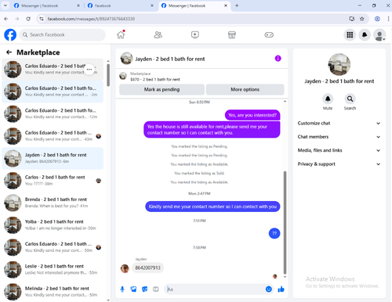Open Jayden's profile picture in right panel
This screenshot has width=392, height=302.
(339, 64)
